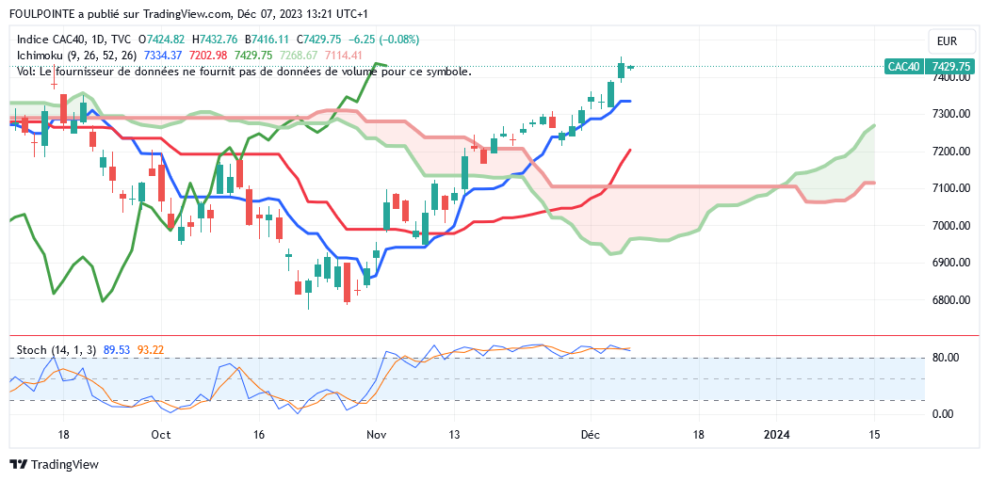Screen dimensions: 989x481
Task: Select the Ichimoku (9, 26, 52, 26) indicator label
Action: (x=73, y=56)
